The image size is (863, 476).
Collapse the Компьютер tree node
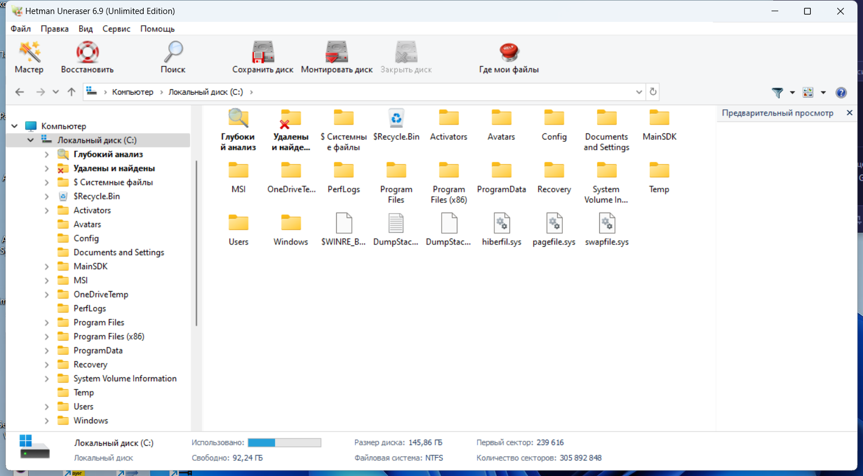click(x=15, y=126)
